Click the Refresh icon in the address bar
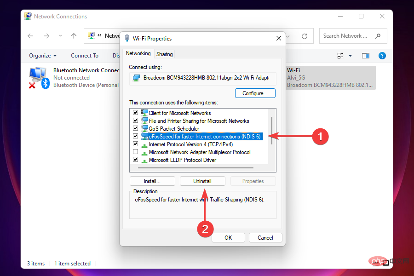 click(x=304, y=36)
